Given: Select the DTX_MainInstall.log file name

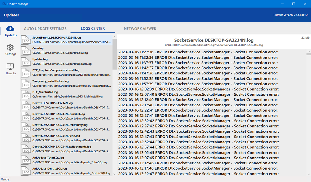Looking at the screenshot, I should coord(45,92).
